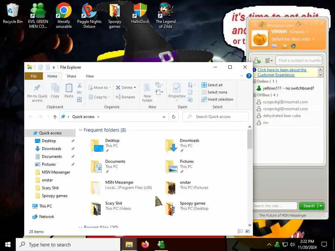Image resolution: width=335 pixels, height=251 pixels.
Task: Collapse the Offline contacts group
Action: coord(255,95)
